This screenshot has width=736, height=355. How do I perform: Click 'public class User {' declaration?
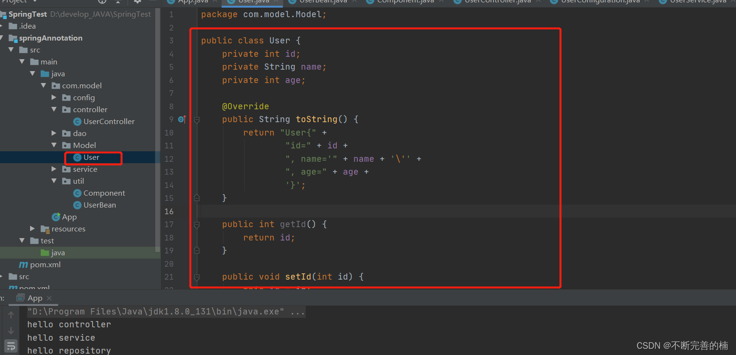pos(251,41)
